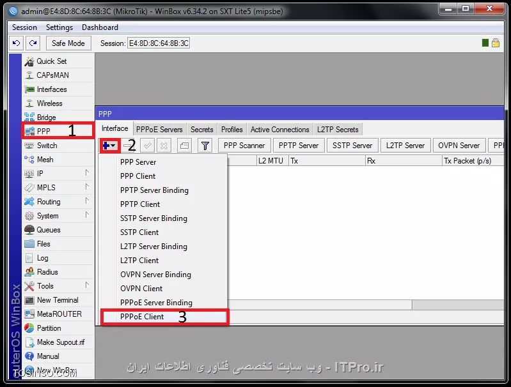Click Make Supout.rif in sidebar
The height and width of the screenshot is (387, 511).
coord(58,342)
